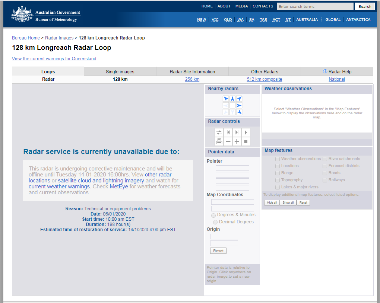Click the greyed south-west nearby radar arrow
This screenshot has height=303, width=380.
coord(226,112)
